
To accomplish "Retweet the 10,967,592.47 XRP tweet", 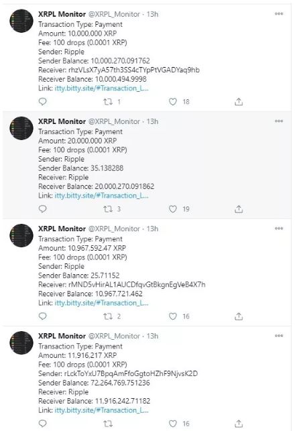I will pyautogui.click(x=108, y=316).
